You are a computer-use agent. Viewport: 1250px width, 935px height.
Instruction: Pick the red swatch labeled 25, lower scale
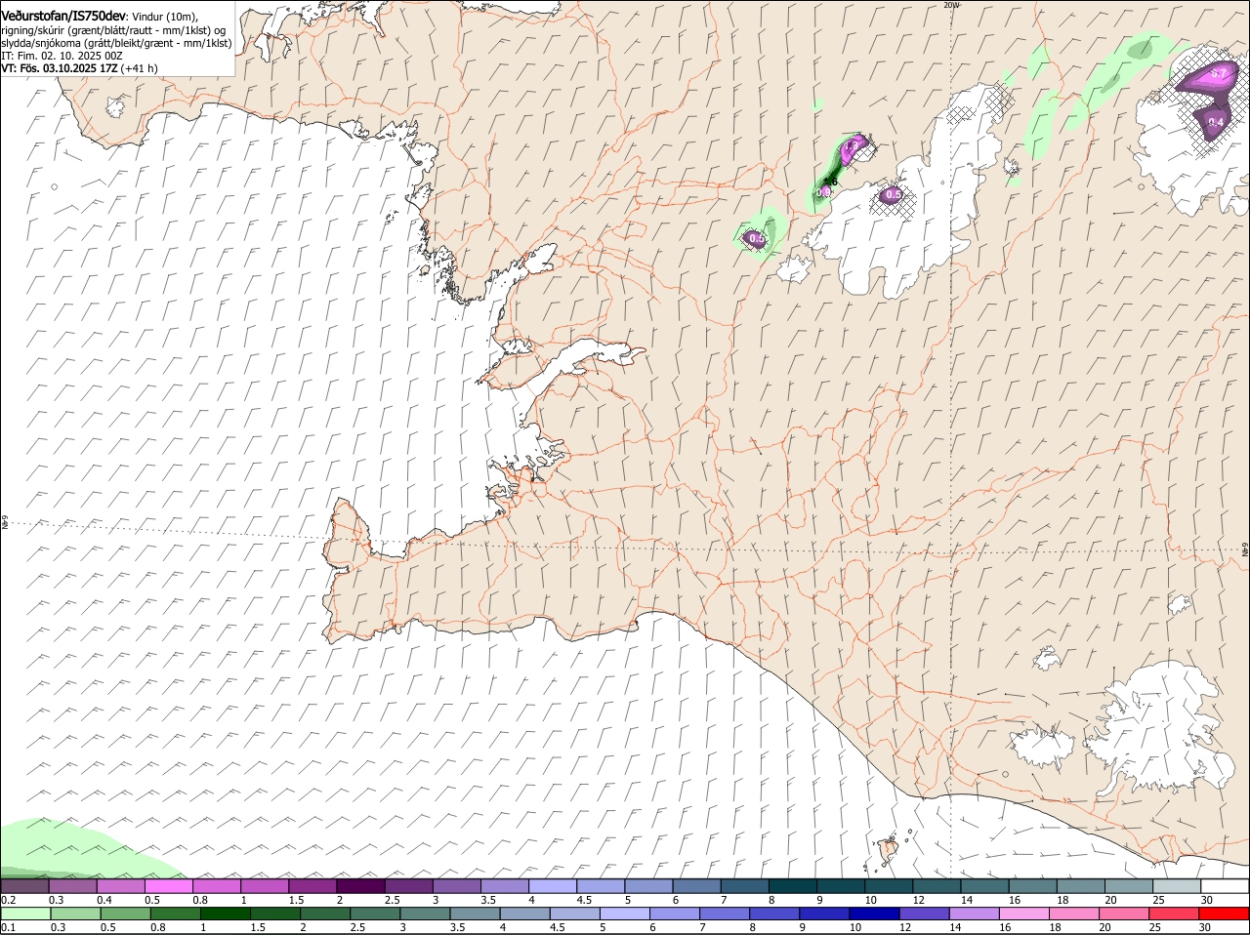[x=1175, y=914]
